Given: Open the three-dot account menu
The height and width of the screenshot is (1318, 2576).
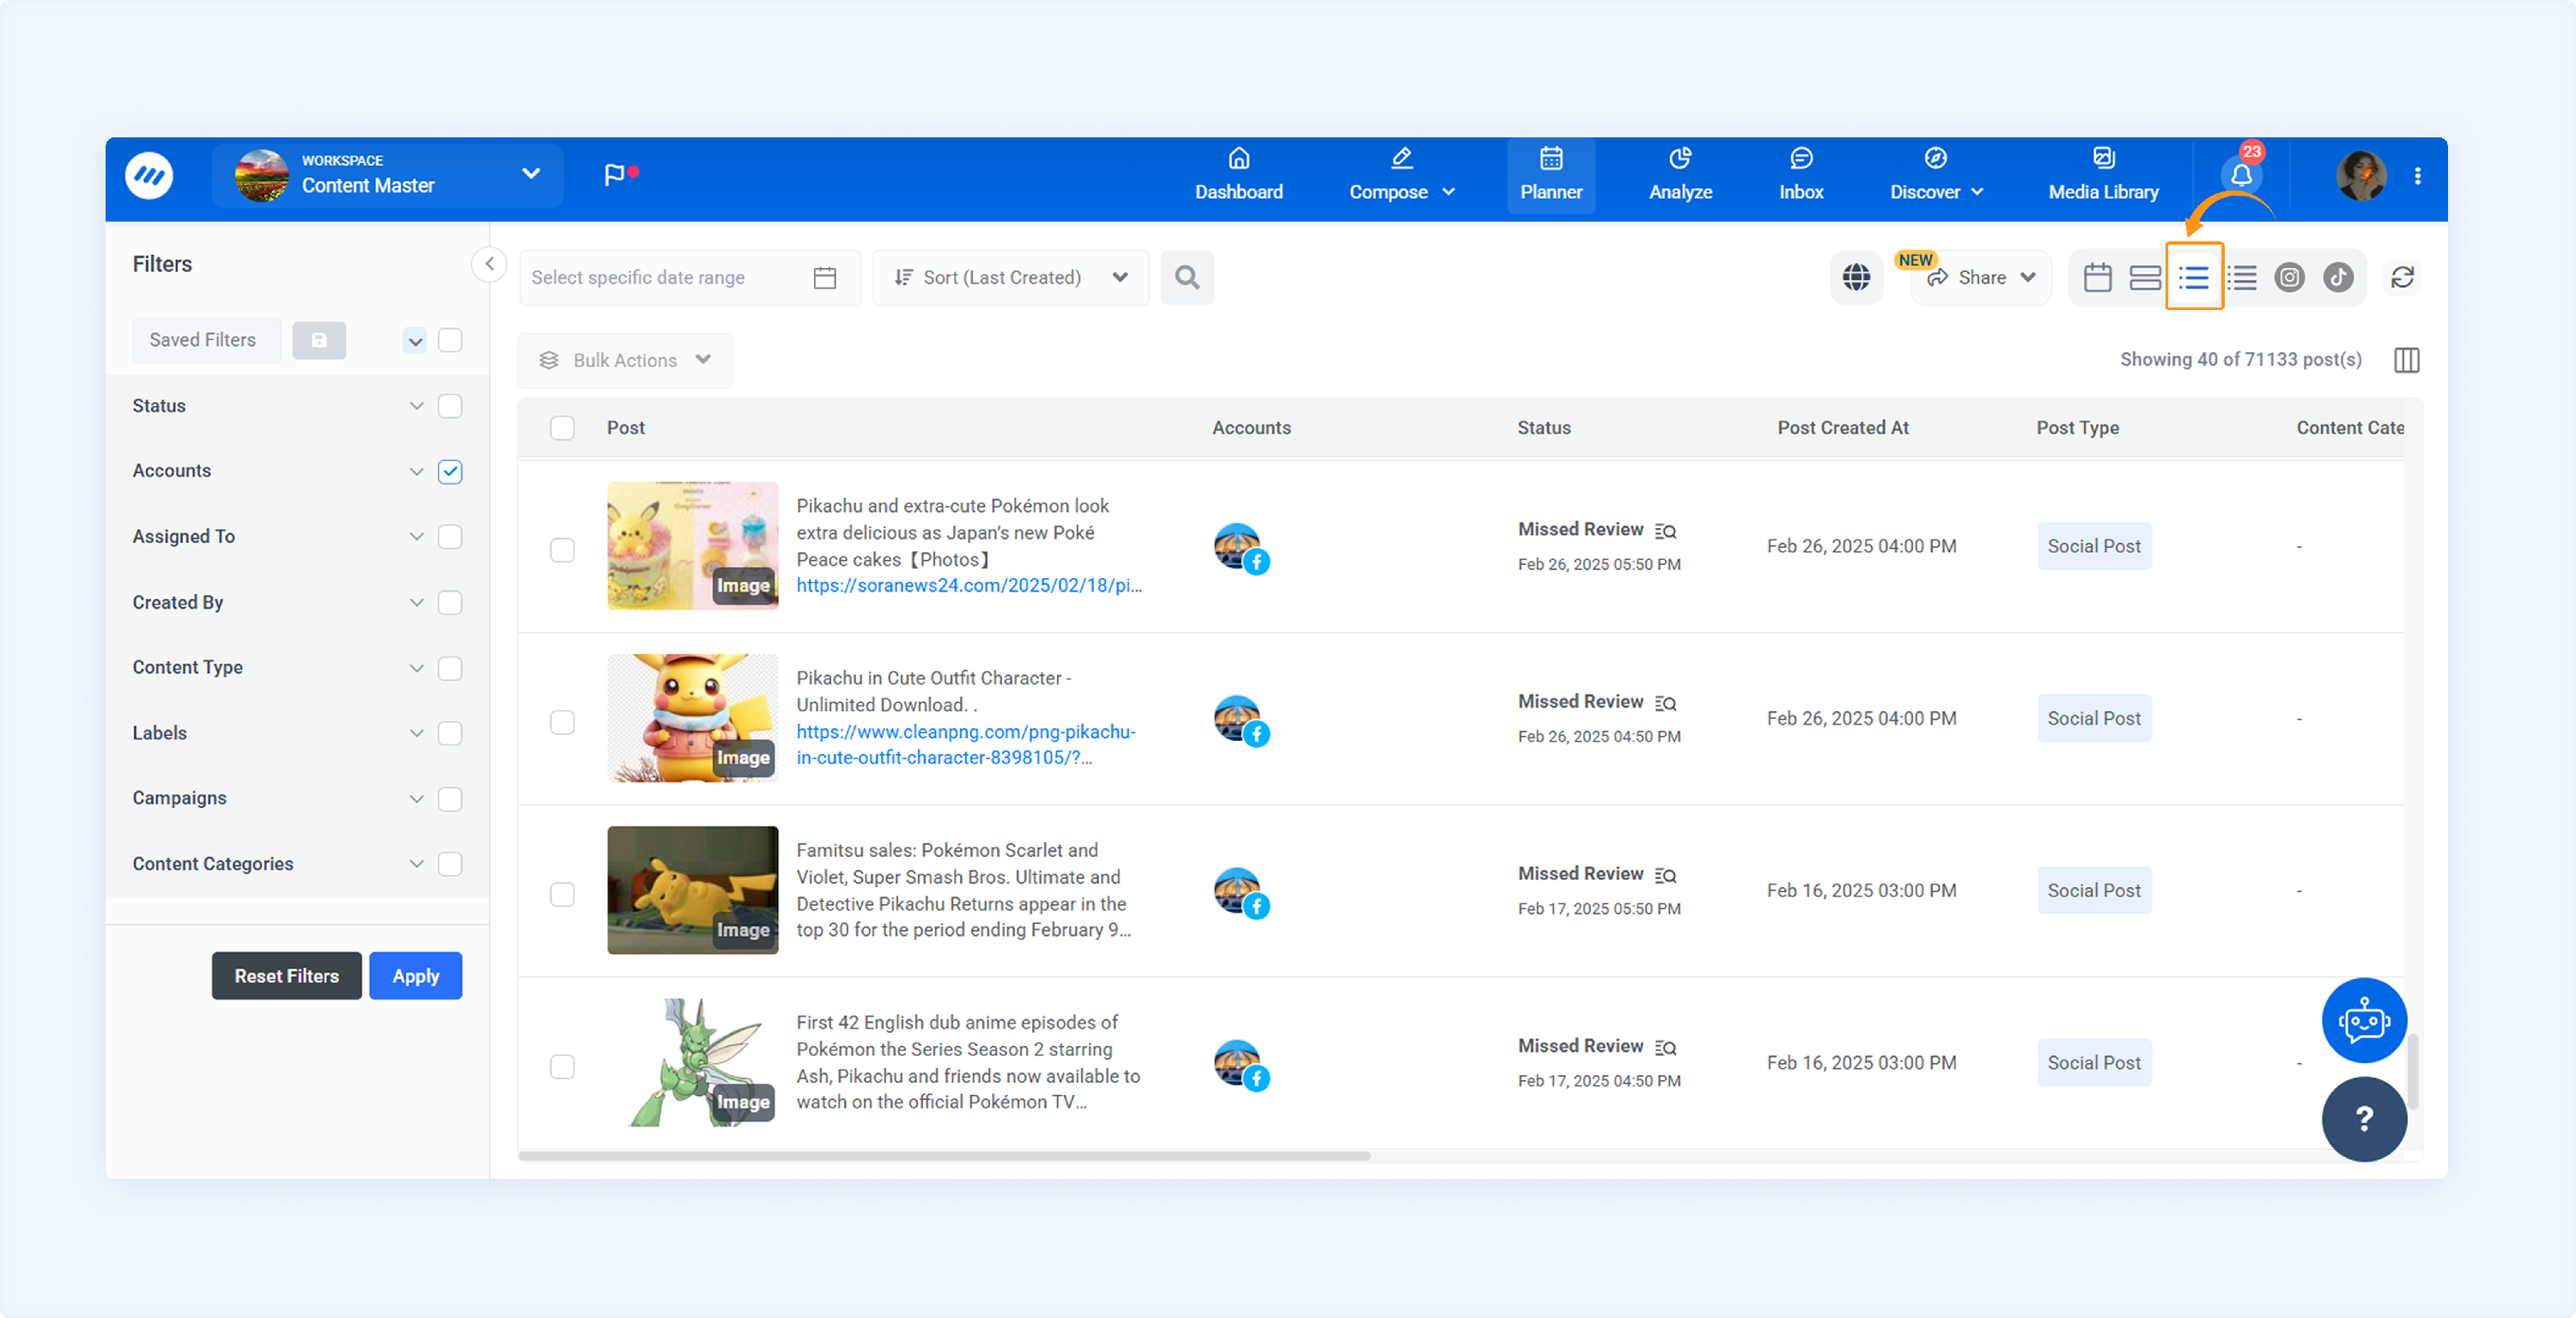Looking at the screenshot, I should point(2418,176).
